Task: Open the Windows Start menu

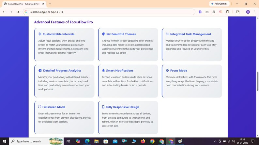Action: (5, 141)
